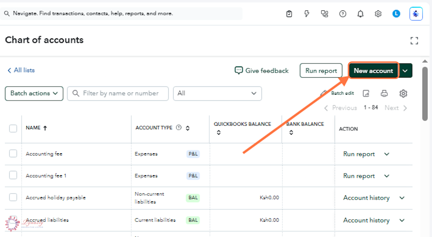
Task: Open the header settings gear
Action: [x=378, y=14]
